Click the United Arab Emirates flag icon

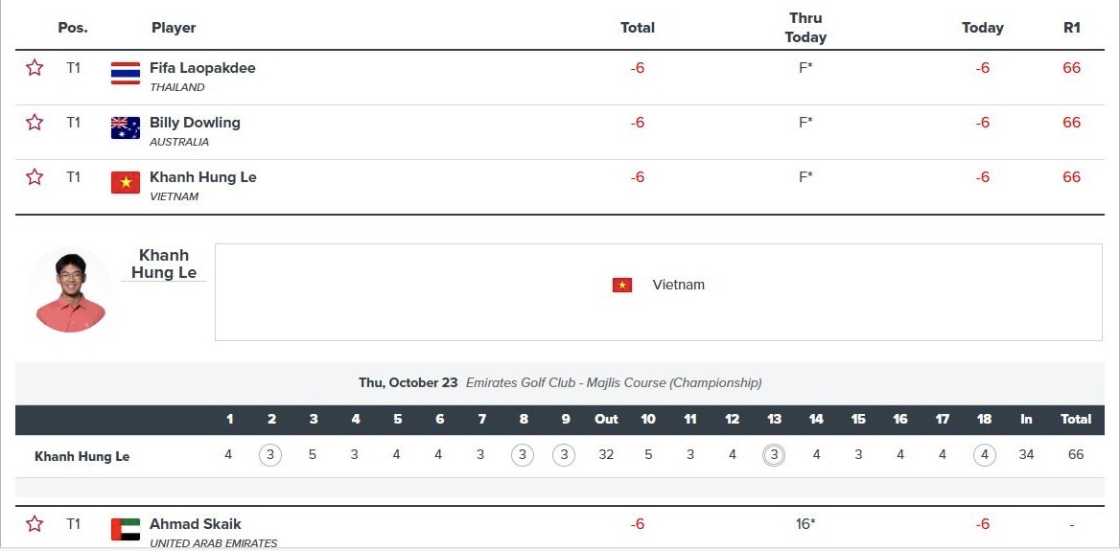125,530
